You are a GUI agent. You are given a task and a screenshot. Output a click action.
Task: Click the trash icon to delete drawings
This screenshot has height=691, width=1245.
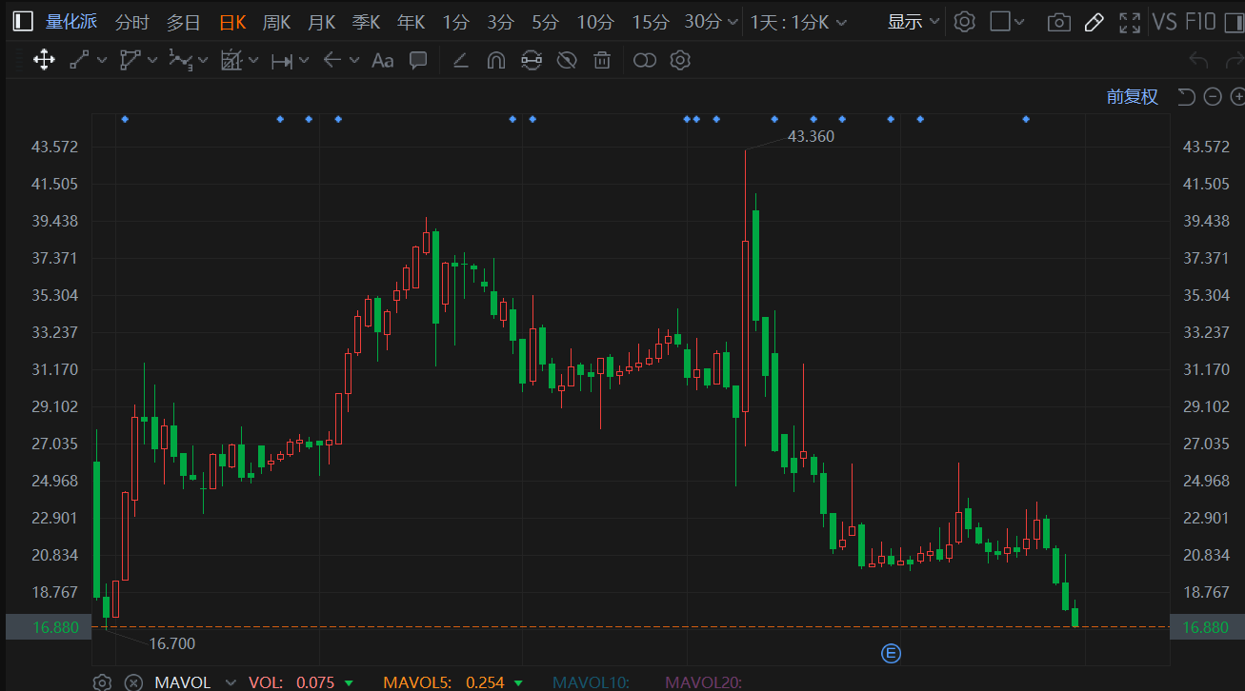point(601,61)
